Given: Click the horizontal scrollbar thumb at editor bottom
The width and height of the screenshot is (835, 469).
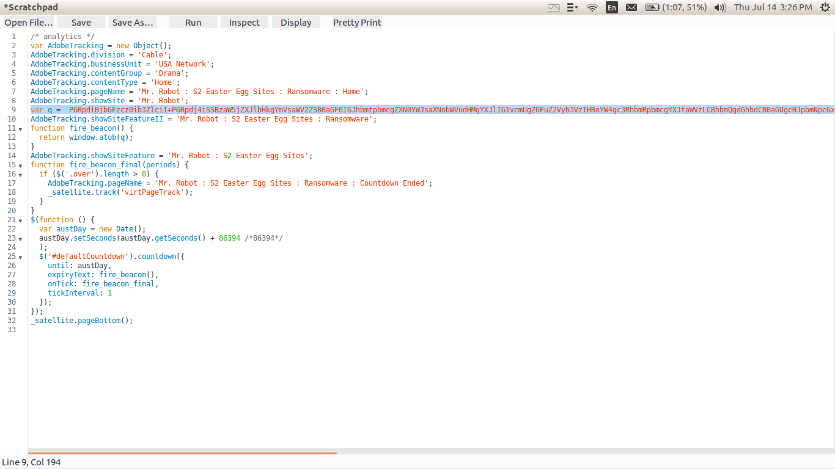Looking at the screenshot, I should click(182, 453).
